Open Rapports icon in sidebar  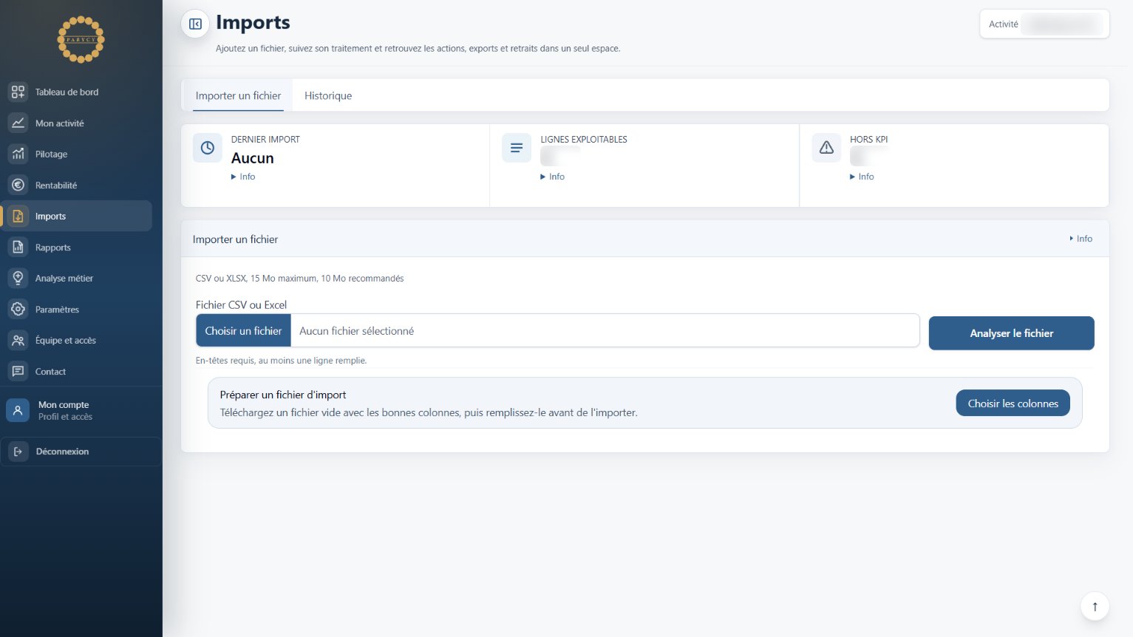pos(18,248)
